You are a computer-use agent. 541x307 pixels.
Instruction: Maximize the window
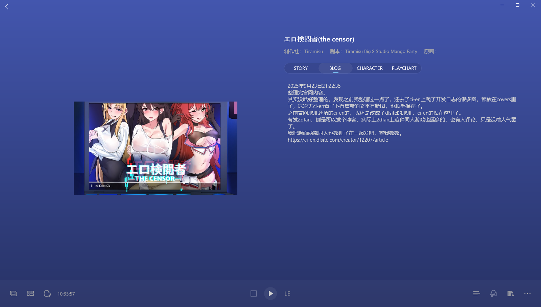[518, 5]
